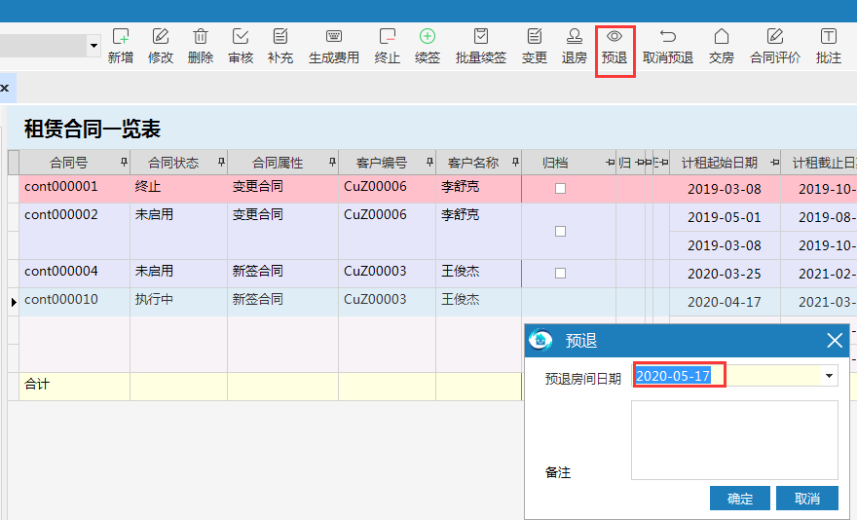Click the 合同评价 toolbar icon

coord(774,37)
